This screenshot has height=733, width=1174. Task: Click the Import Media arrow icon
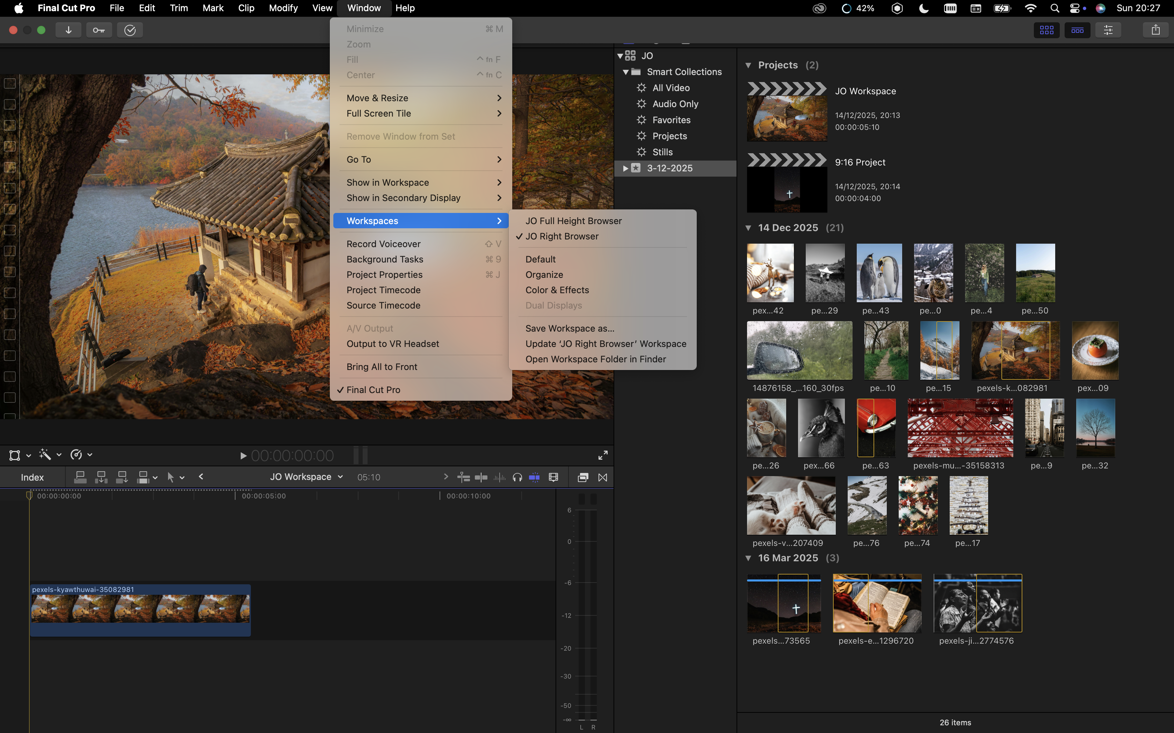point(68,30)
